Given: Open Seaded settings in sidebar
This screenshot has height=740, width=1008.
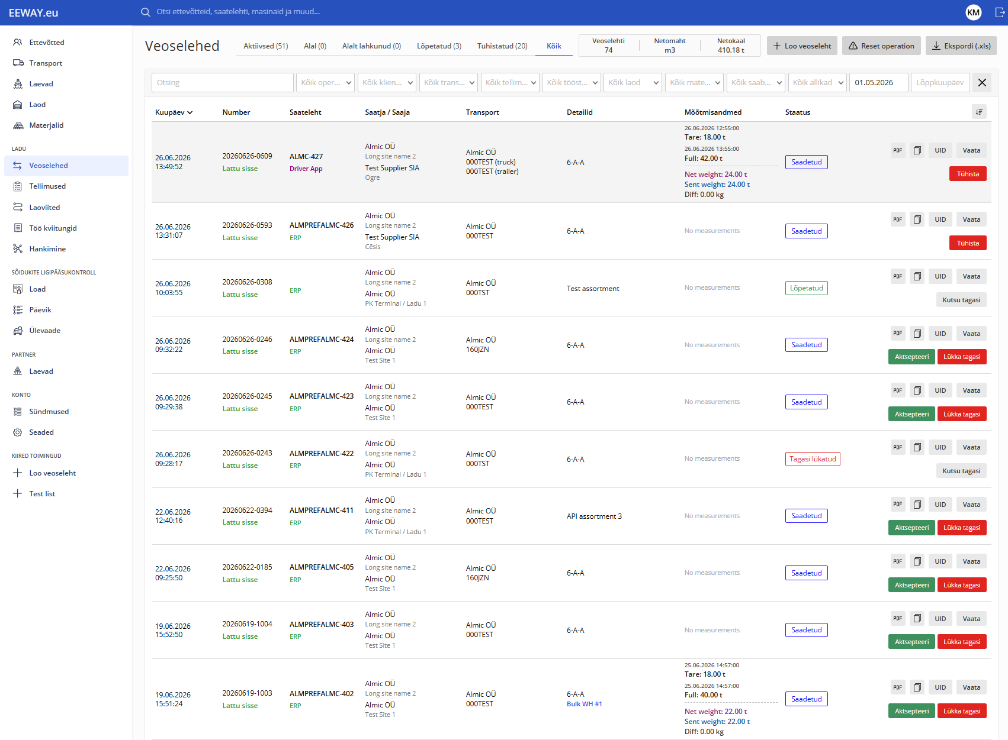Looking at the screenshot, I should pyautogui.click(x=41, y=432).
